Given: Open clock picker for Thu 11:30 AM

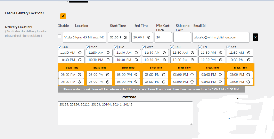Looking at the screenshot, I should point(192,53).
